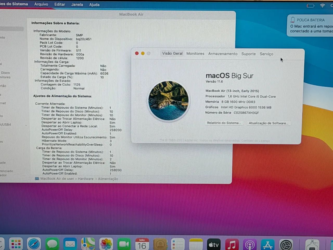Click MacBook Air de user in path bar
The height and width of the screenshot is (250, 333).
(57, 179)
